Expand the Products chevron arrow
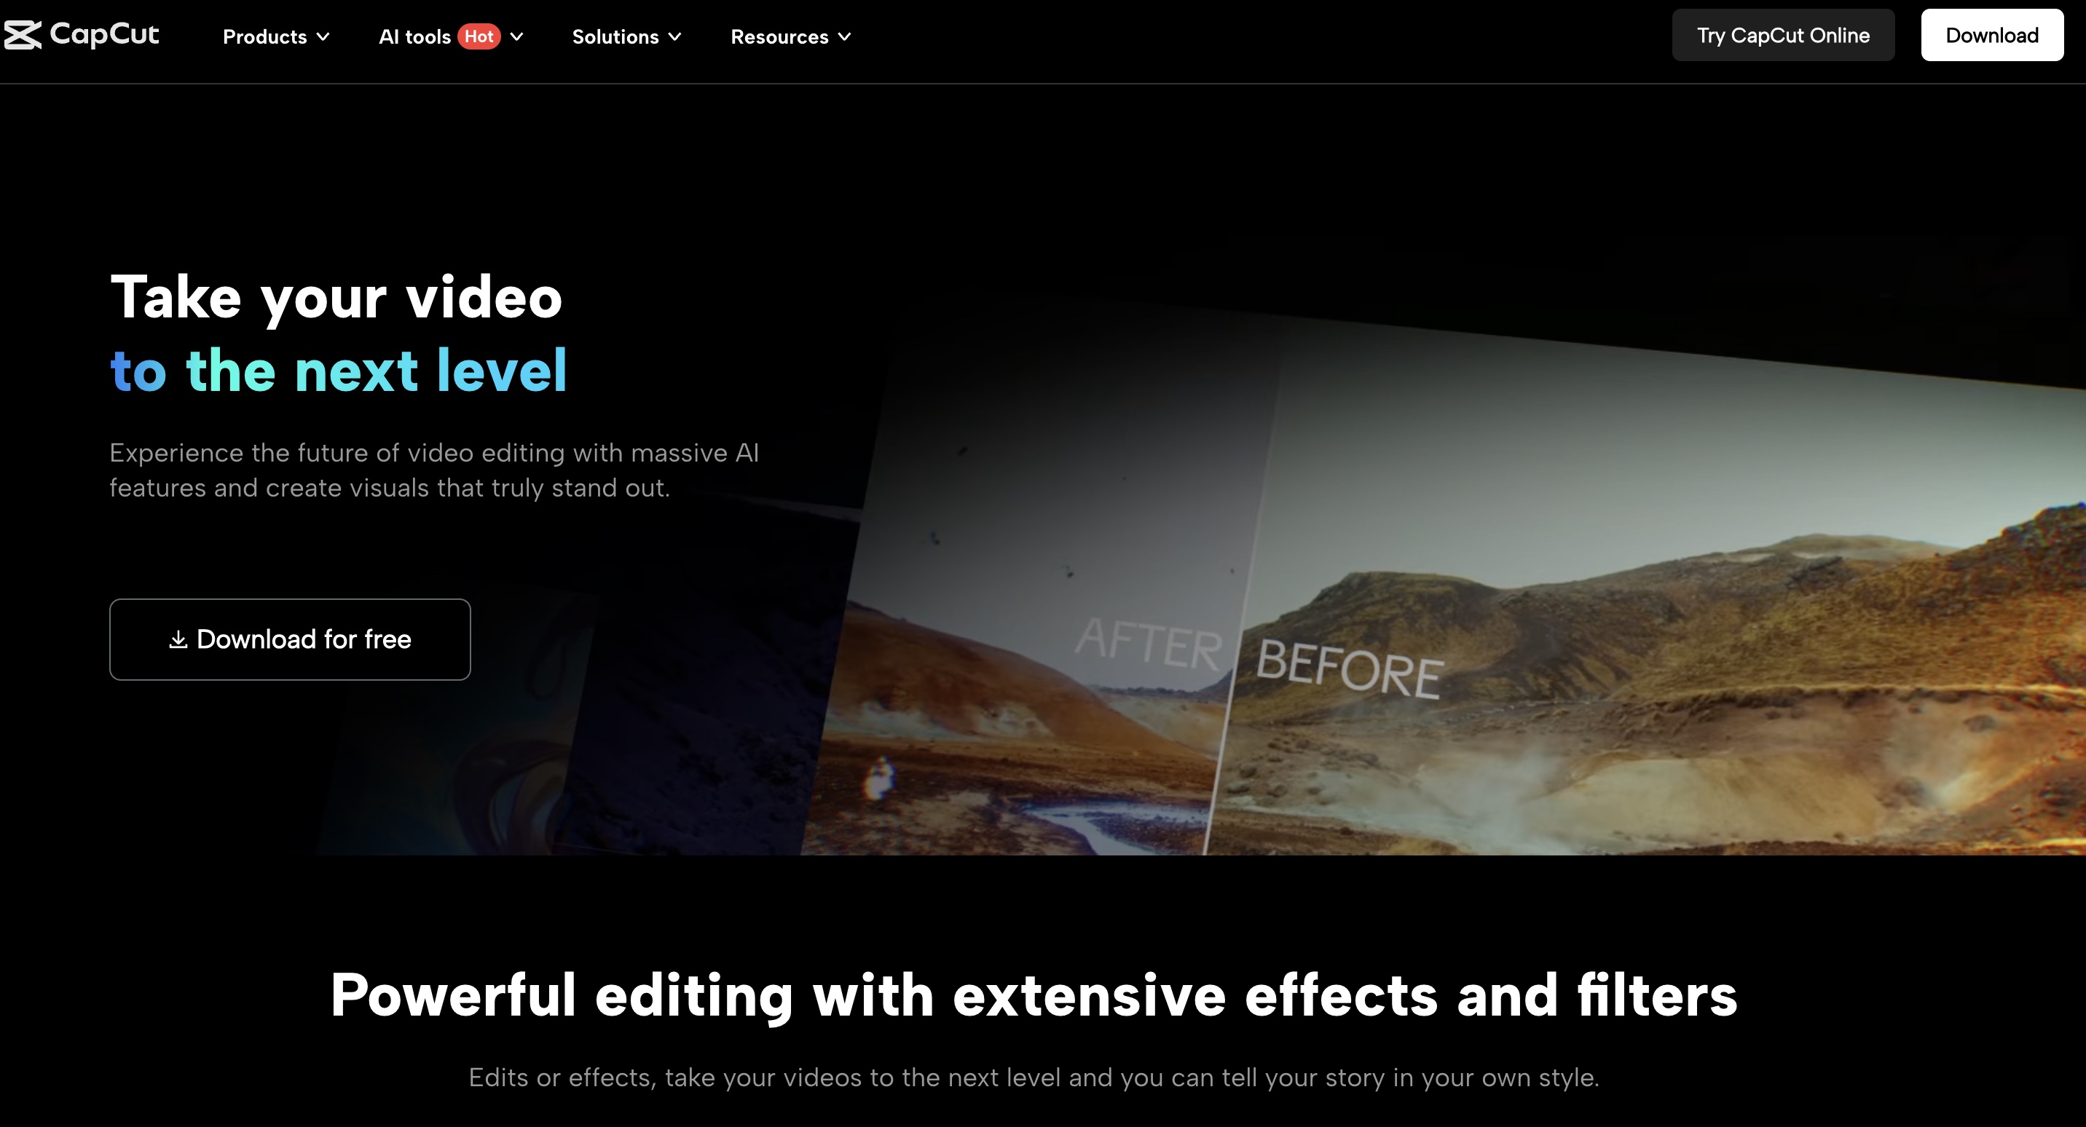Screen dimensions: 2086x1127 tap(323, 36)
